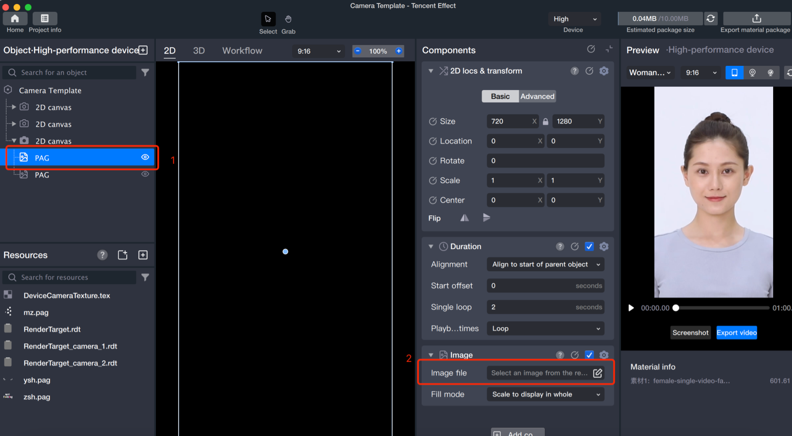The image size is (792, 436).
Task: Click the Export video button
Action: pos(737,333)
